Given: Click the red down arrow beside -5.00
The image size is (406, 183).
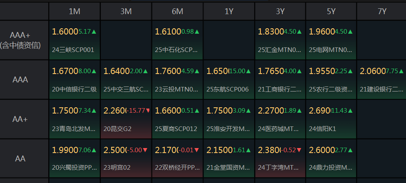Looking at the screenshot, I should pos(145,150).
